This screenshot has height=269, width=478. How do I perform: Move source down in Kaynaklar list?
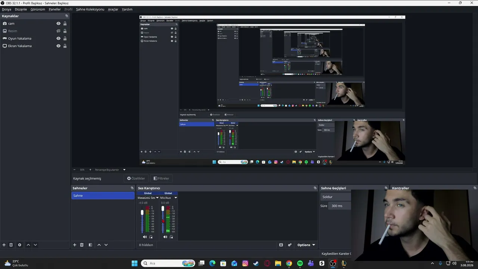point(35,245)
